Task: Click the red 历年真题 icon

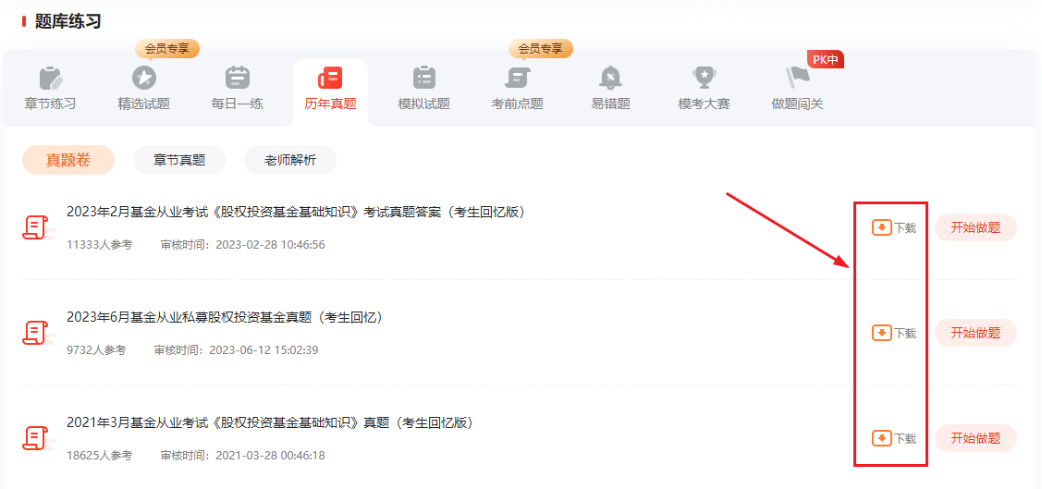Action: click(330, 78)
